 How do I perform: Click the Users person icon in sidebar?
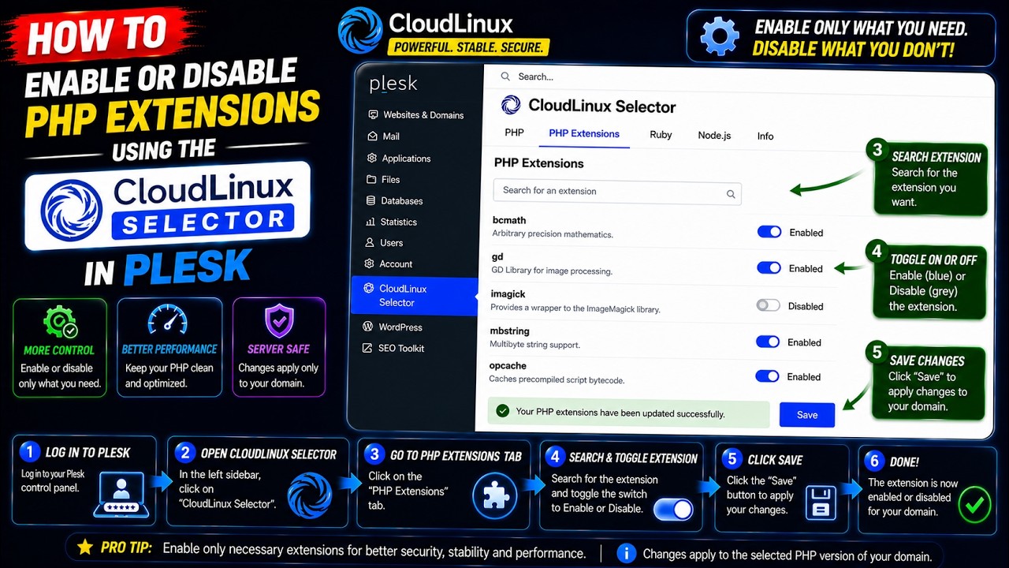(x=370, y=242)
